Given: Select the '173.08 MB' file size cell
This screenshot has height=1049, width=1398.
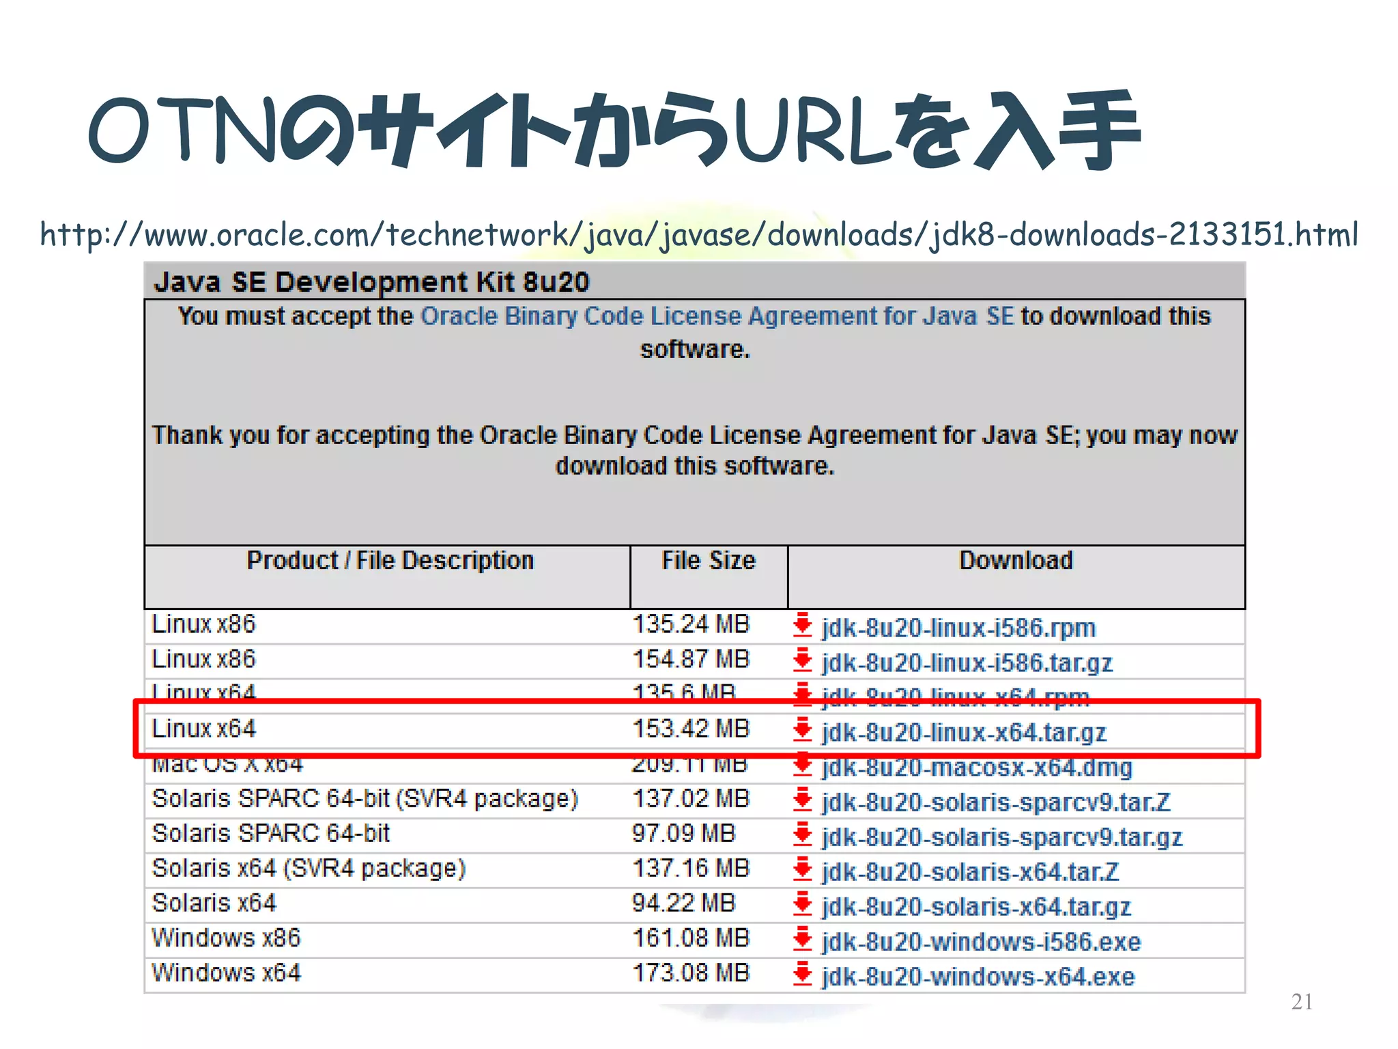Looking at the screenshot, I should coord(691,973).
